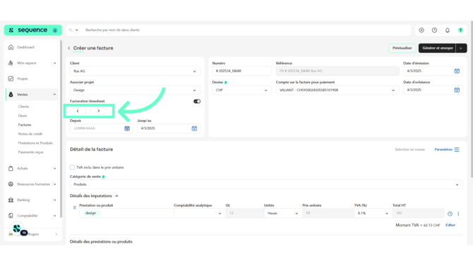Click the previous period arrow button
The width and height of the screenshot is (473, 266).
click(x=78, y=111)
